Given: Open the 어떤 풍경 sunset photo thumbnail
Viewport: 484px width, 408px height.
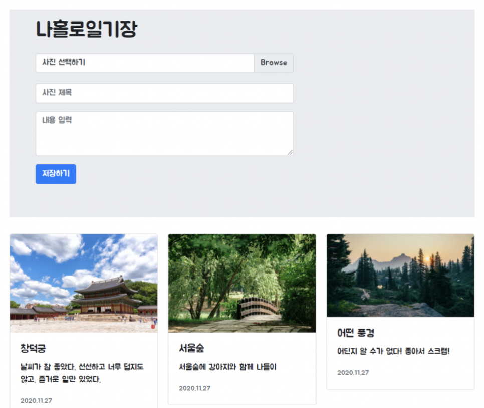Looking at the screenshot, I should tap(400, 276).
